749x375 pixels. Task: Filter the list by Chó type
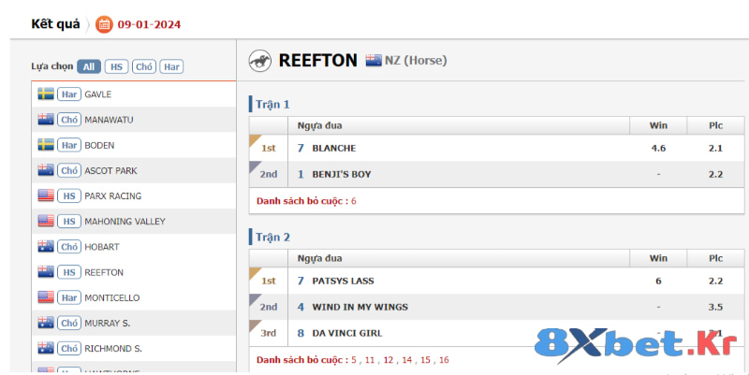pos(143,66)
